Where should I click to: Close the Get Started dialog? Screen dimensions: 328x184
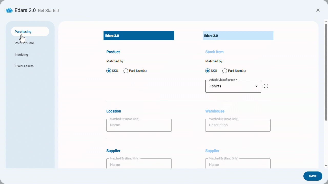[318, 10]
